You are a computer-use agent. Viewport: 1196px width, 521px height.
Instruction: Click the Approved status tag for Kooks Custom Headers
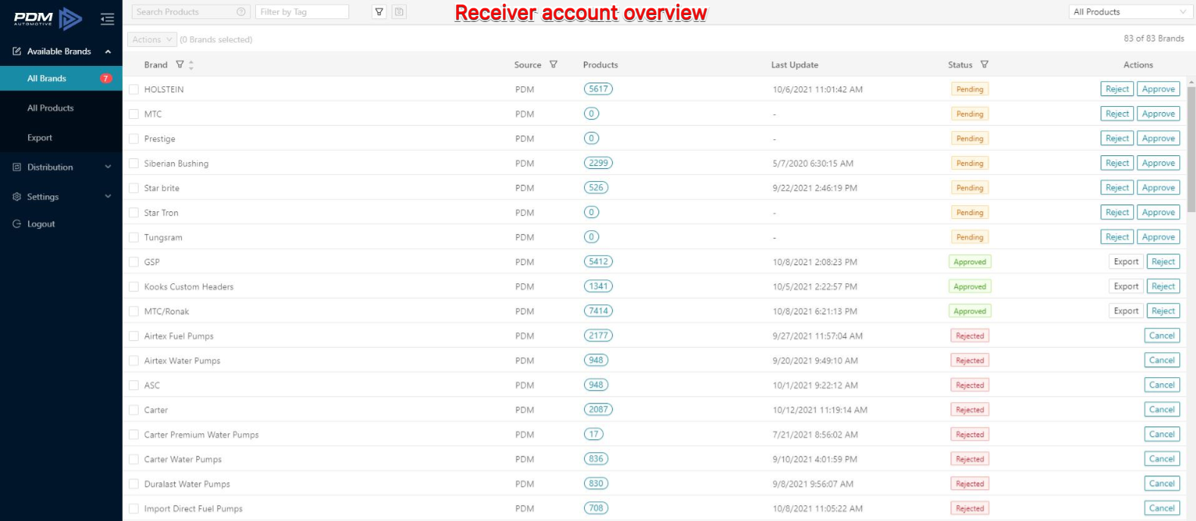tap(970, 287)
